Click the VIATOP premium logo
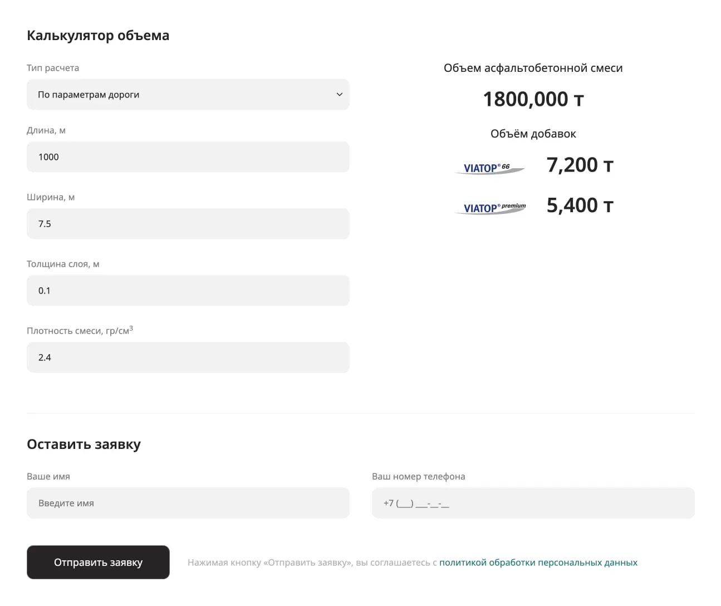This screenshot has height=606, width=721. click(x=491, y=208)
